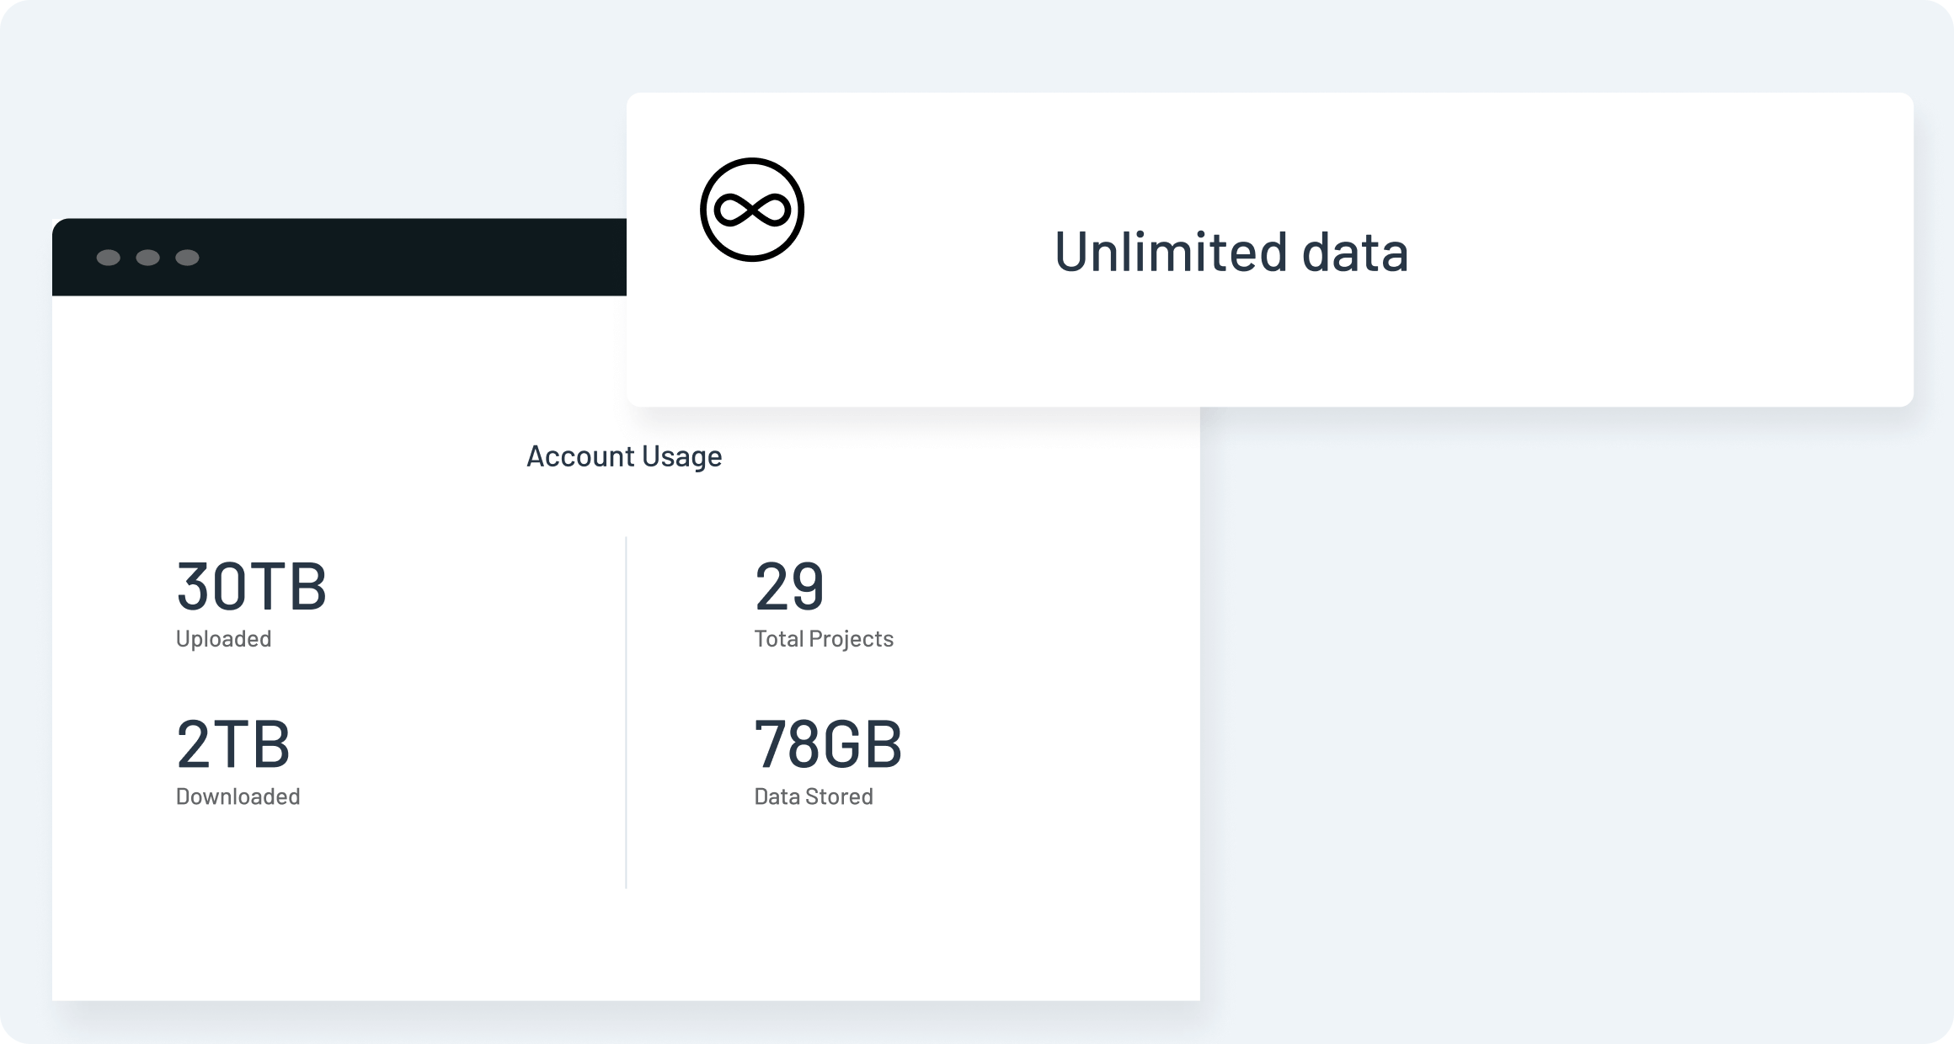Click the first gray window dot
Screen dimensions: 1954x1044
pyautogui.click(x=109, y=258)
